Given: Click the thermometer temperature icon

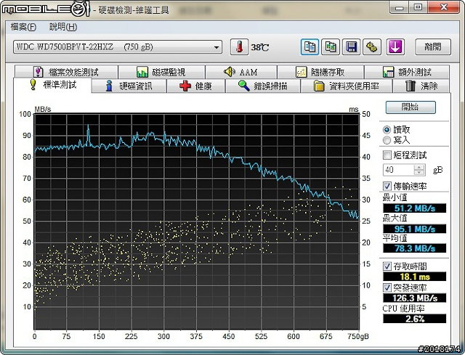Looking at the screenshot, I should (240, 47).
